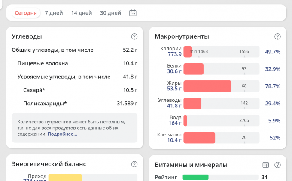
Task: Click the Вода progress bar
Action: 221,120
